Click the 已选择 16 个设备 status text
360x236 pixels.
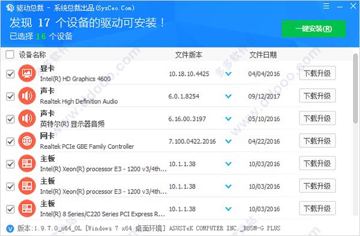(41, 36)
